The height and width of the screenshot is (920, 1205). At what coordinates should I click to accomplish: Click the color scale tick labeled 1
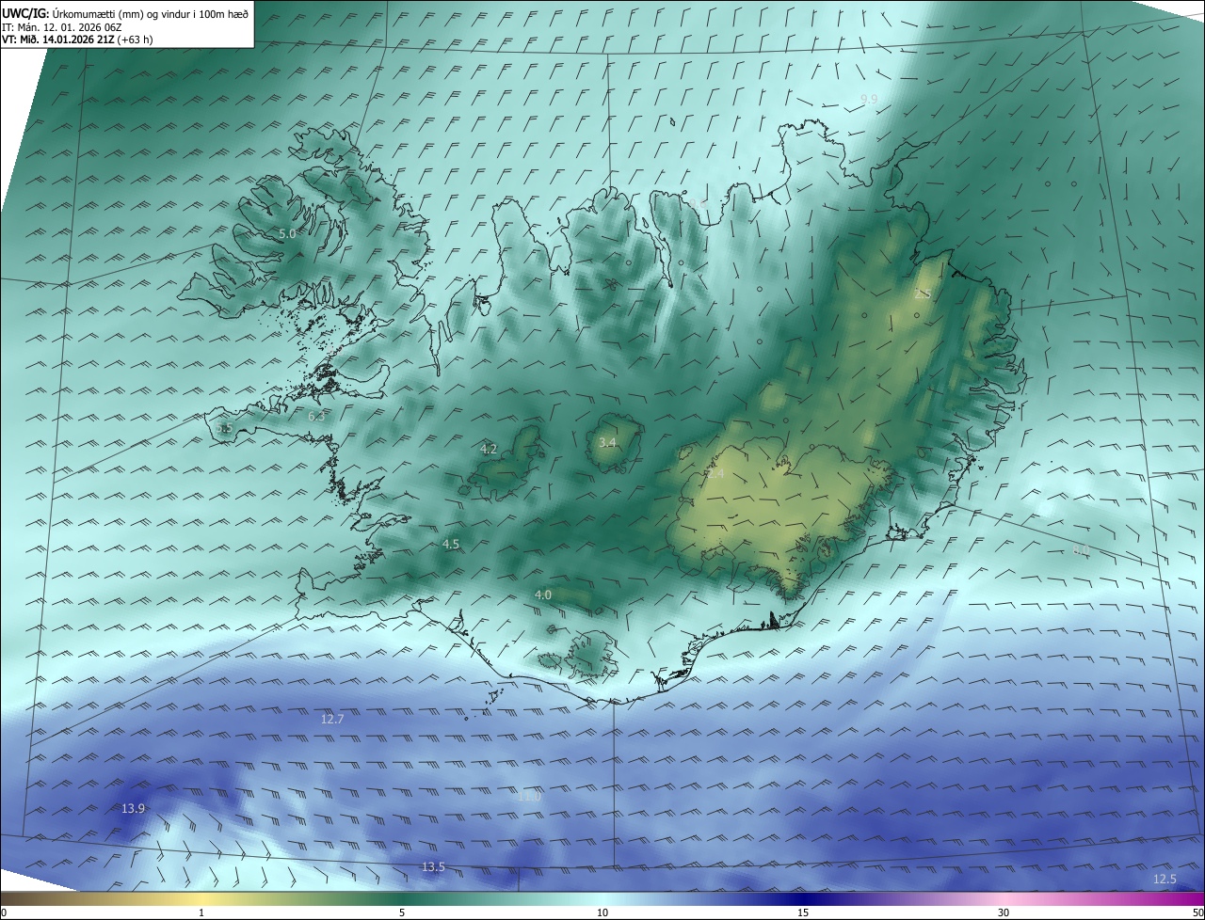[201, 912]
